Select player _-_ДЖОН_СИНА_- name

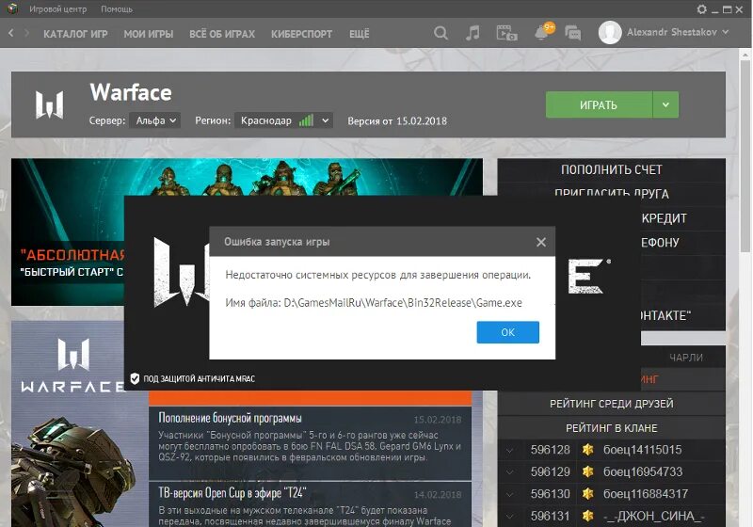coord(653,516)
